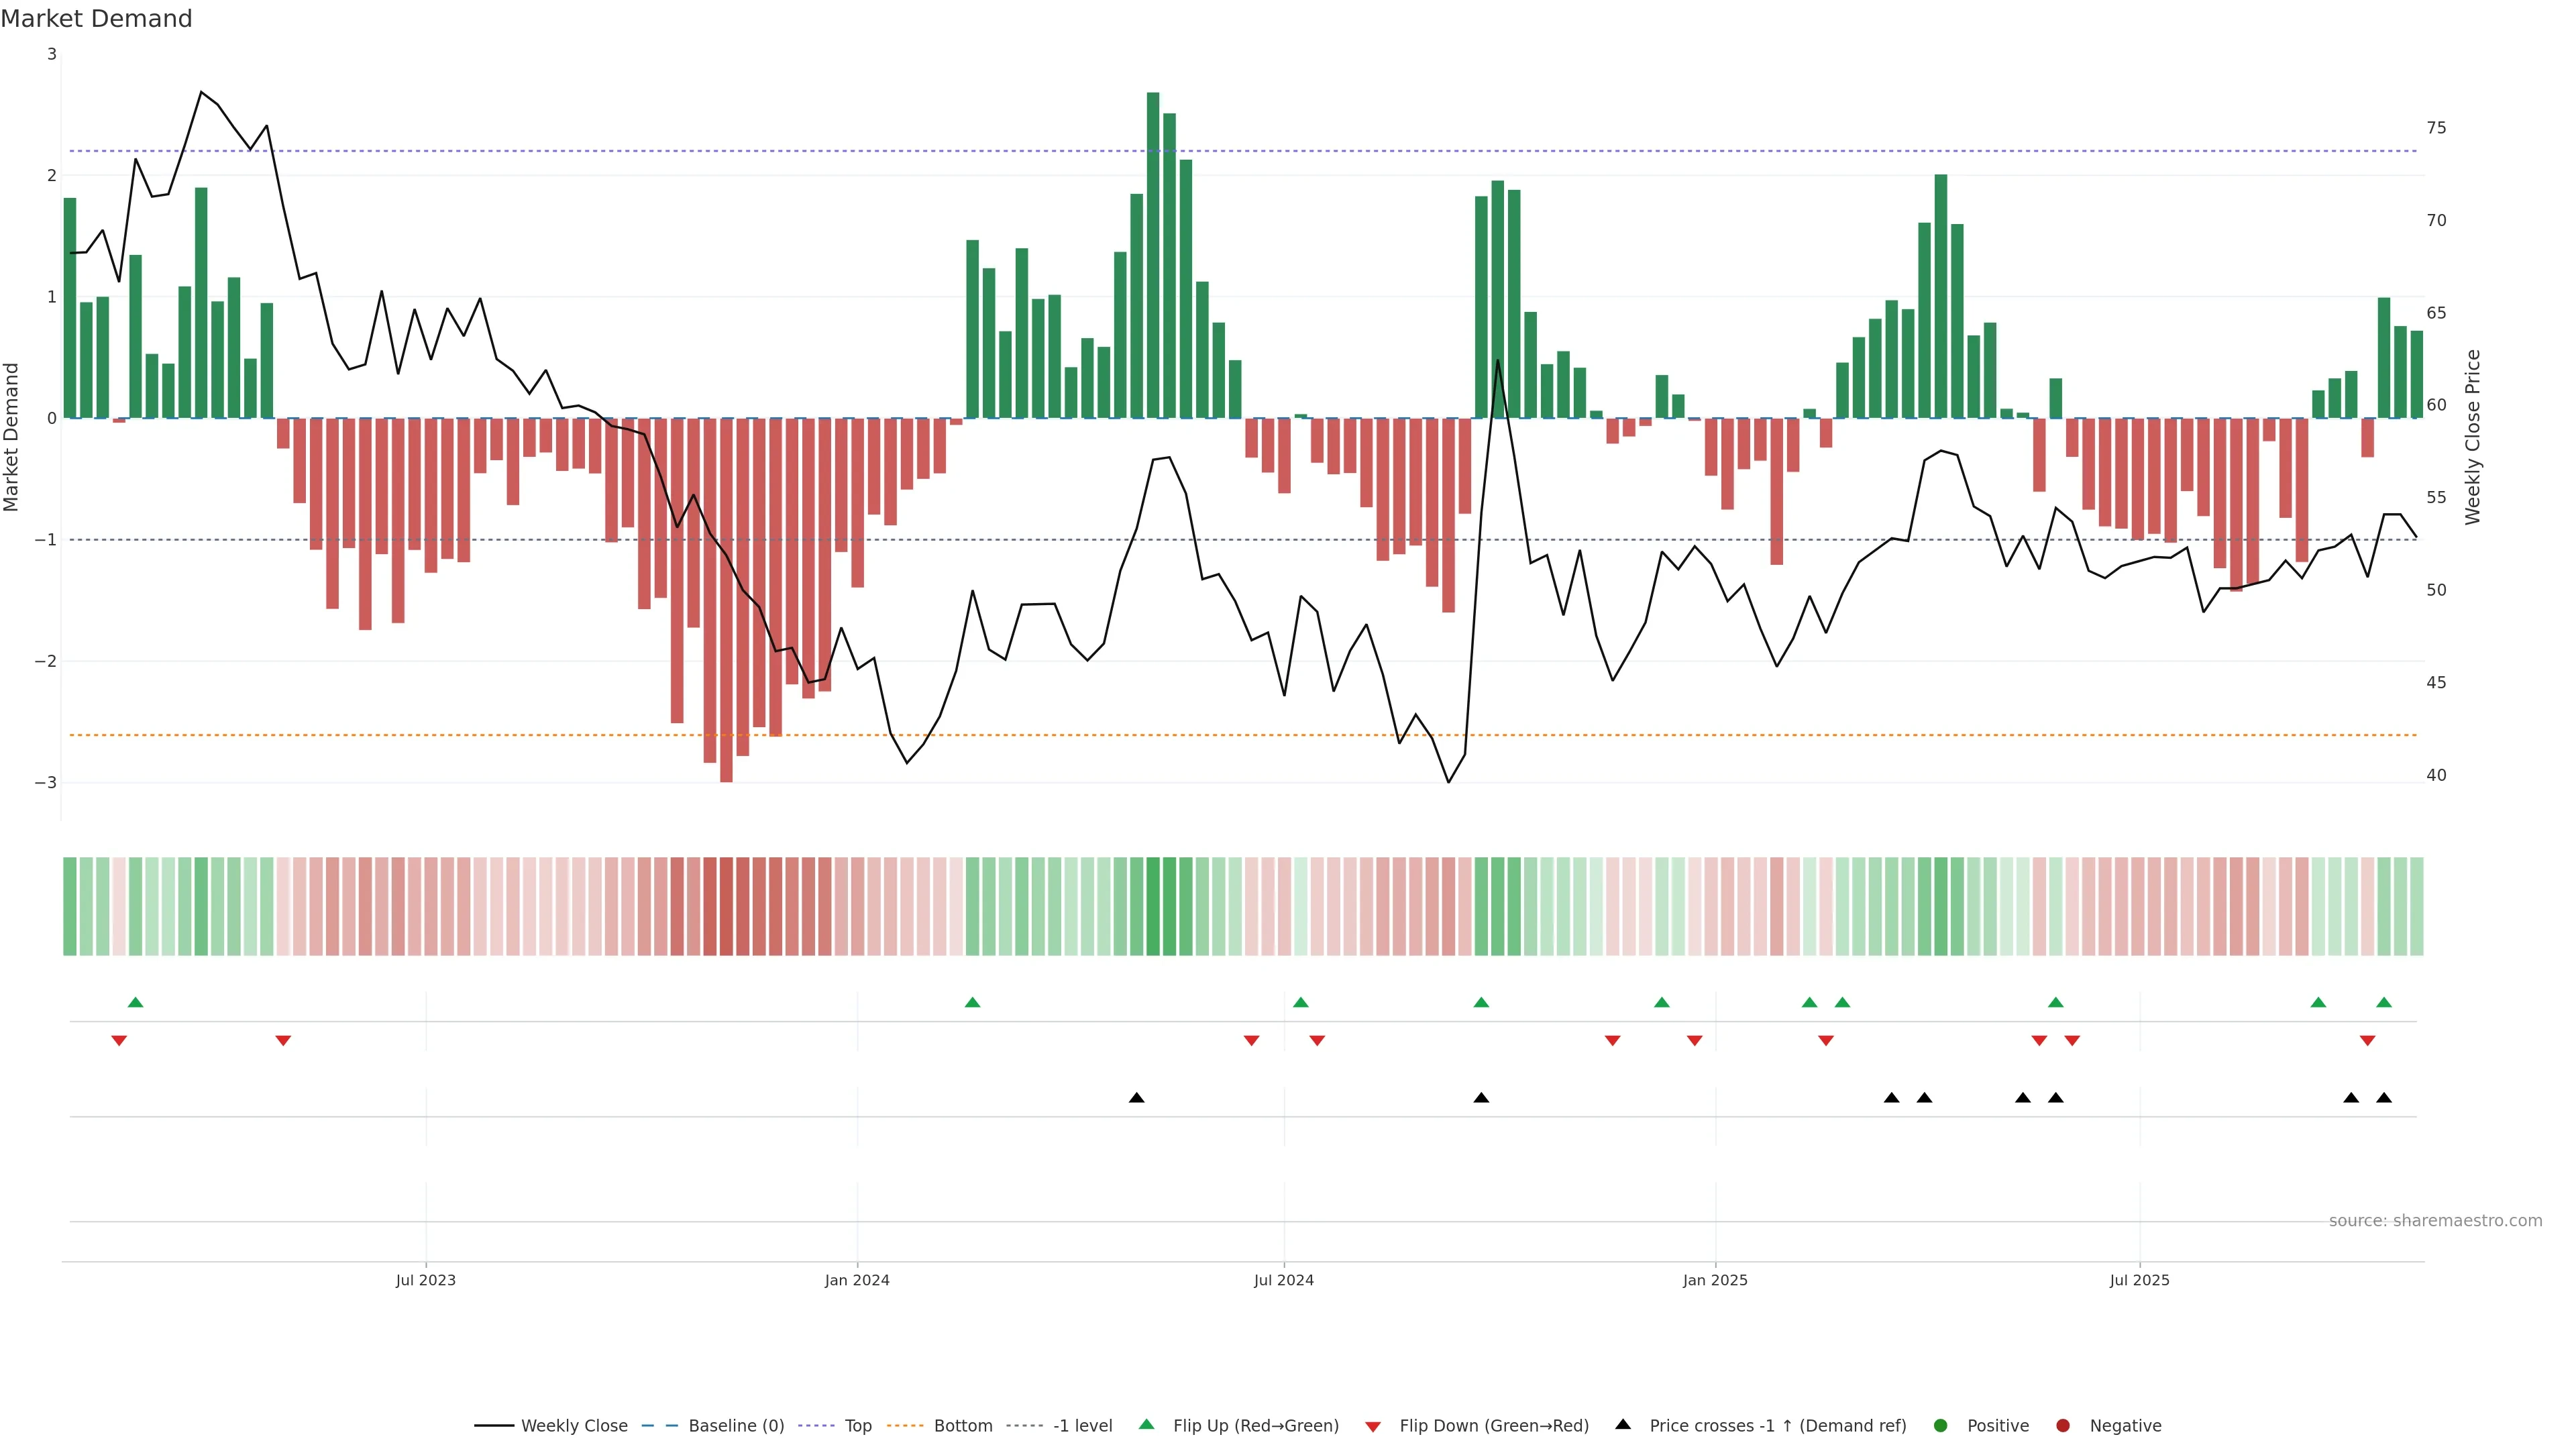The height and width of the screenshot is (1449, 2576).
Task: Click Flip Up green triangle legend icon
Action: coord(1147,1425)
